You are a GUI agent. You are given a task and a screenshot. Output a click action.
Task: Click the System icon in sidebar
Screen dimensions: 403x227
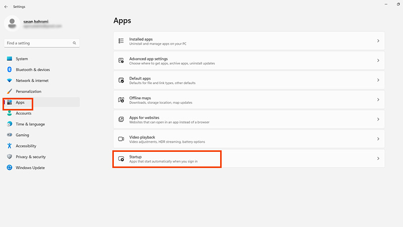[x=10, y=59]
